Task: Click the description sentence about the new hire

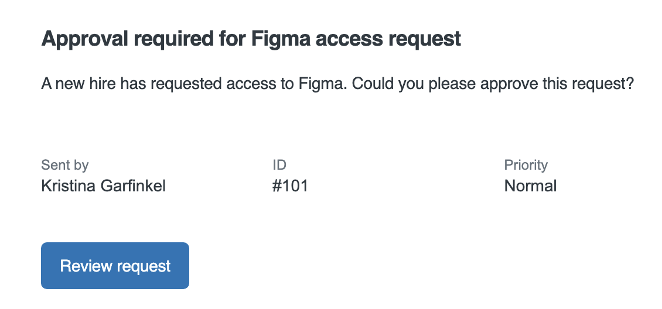Action: coord(337,84)
